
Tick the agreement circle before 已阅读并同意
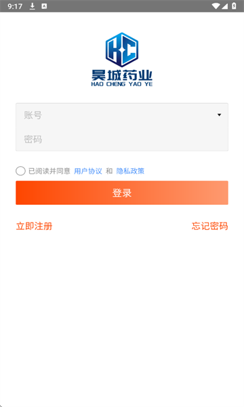(20, 171)
